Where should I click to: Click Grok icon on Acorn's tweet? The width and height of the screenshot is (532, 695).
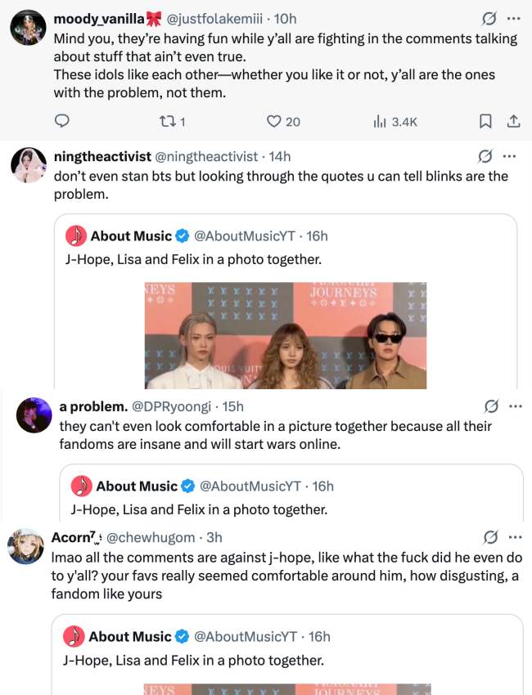[489, 537]
